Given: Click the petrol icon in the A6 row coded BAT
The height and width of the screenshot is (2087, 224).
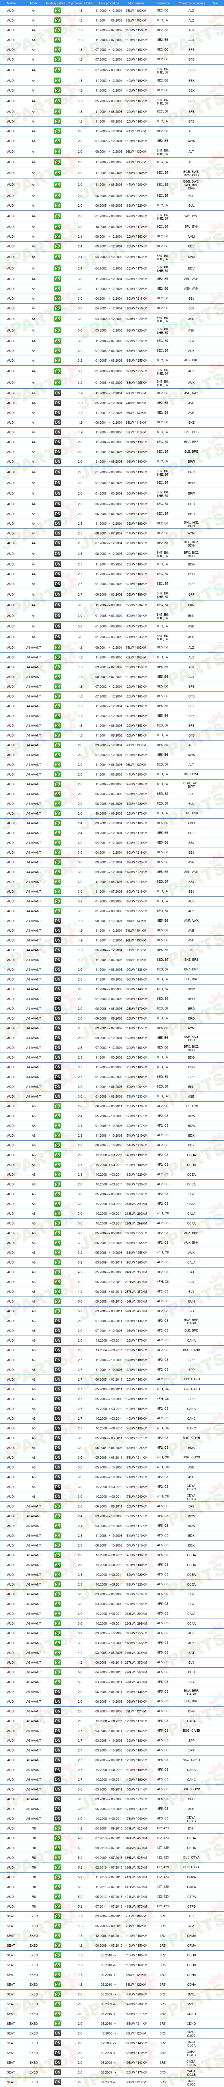Looking at the screenshot, I should click(57, 1271).
